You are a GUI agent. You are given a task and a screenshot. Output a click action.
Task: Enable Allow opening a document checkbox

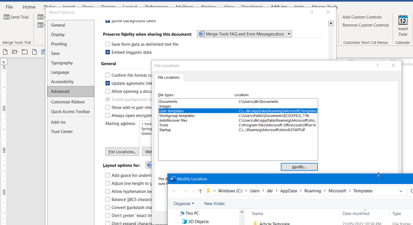point(107,91)
